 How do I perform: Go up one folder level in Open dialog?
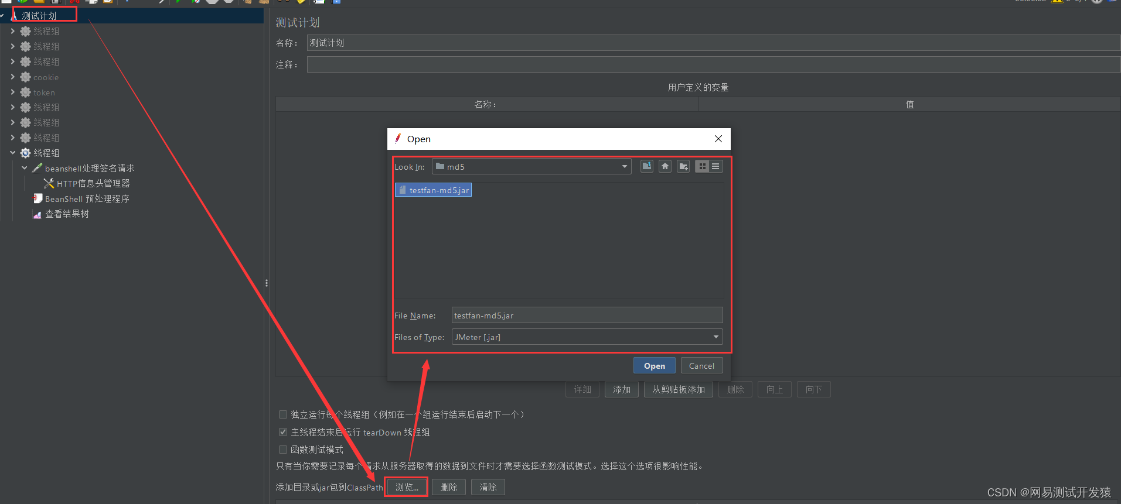click(x=647, y=166)
